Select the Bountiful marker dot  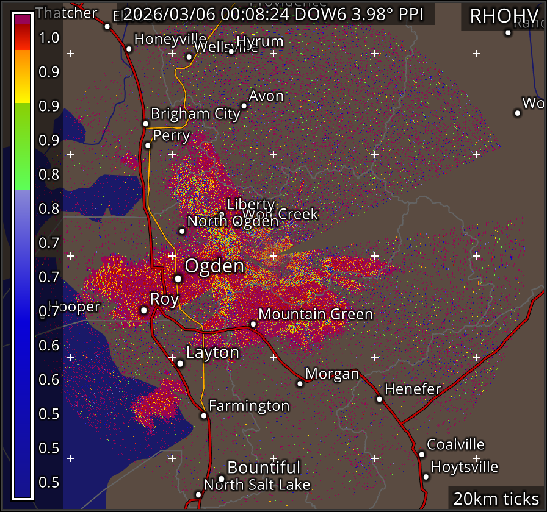222,478
